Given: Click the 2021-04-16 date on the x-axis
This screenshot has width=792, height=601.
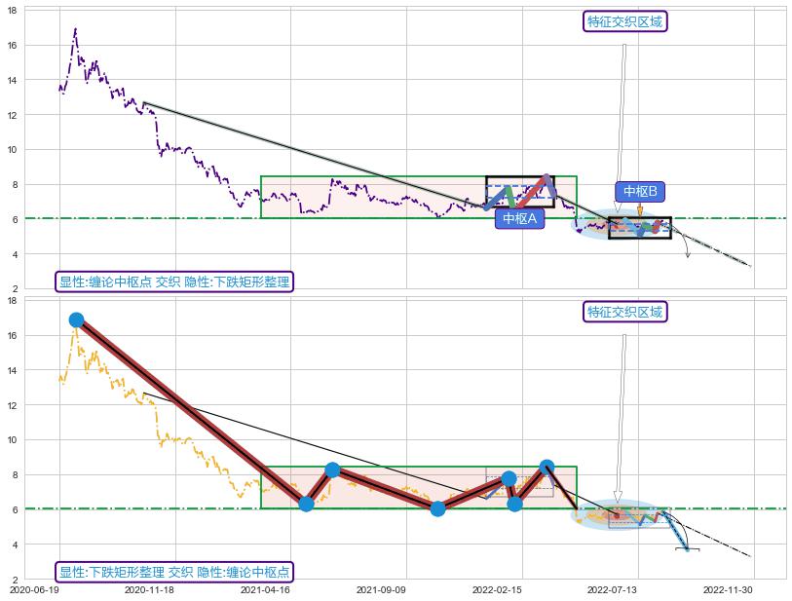Looking at the screenshot, I should tap(265, 589).
